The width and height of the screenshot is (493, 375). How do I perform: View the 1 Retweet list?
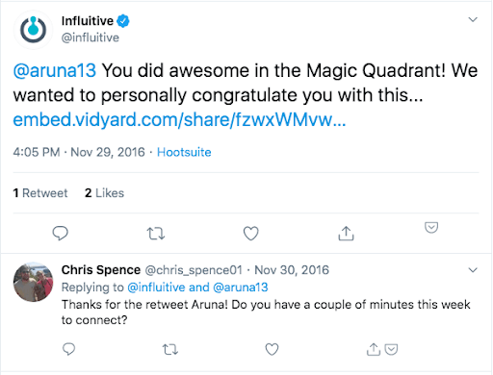click(x=40, y=193)
